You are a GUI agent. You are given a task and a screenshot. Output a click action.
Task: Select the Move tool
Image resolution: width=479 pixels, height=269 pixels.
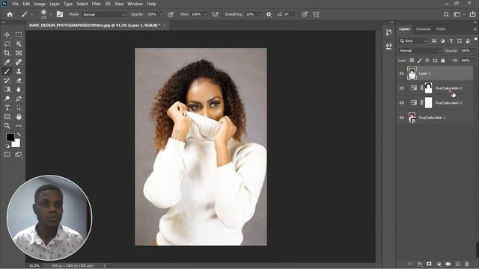point(7,35)
